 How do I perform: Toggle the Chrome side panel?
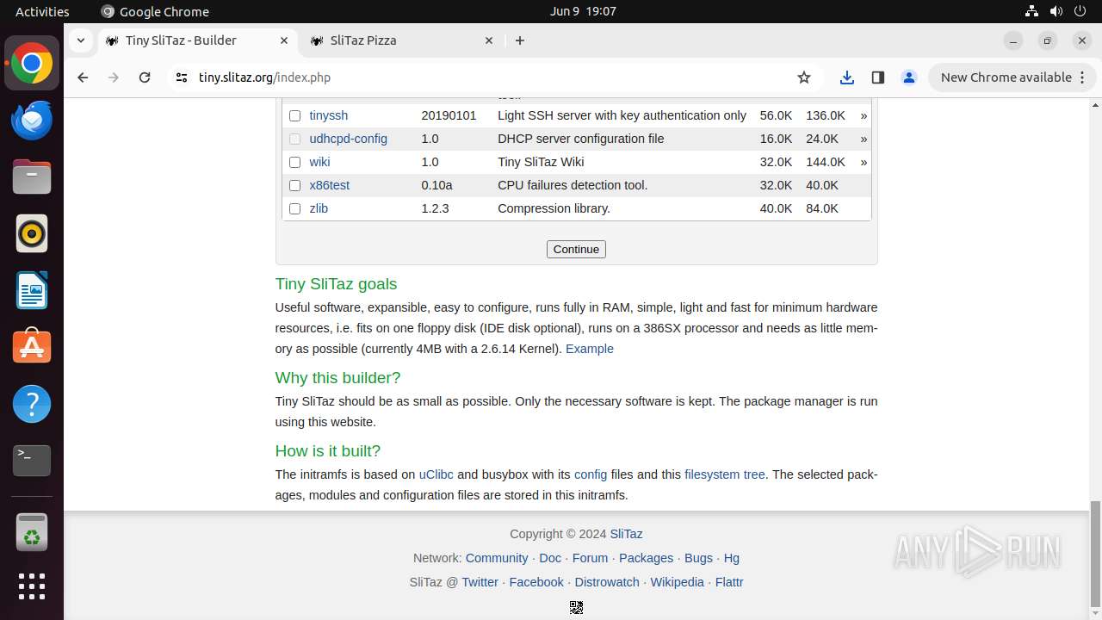click(878, 77)
